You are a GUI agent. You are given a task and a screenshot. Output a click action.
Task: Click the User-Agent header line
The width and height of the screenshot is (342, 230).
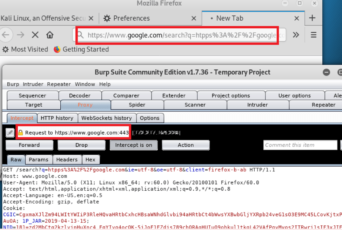tap(131, 182)
